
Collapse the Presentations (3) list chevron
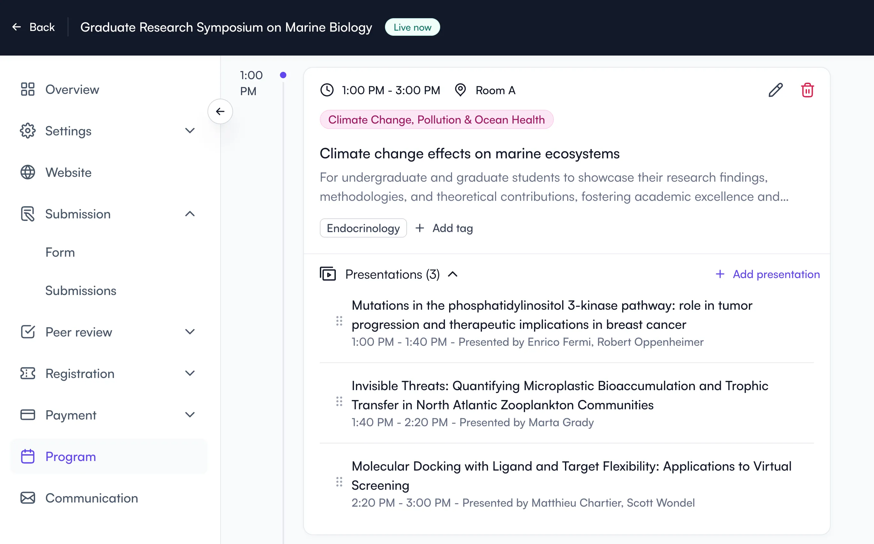453,274
